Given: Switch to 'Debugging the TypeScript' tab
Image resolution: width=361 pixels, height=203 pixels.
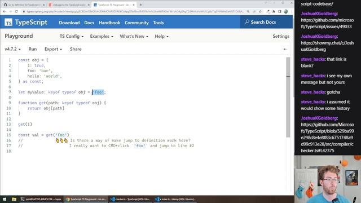Looking at the screenshot, I should click(x=69, y=5).
